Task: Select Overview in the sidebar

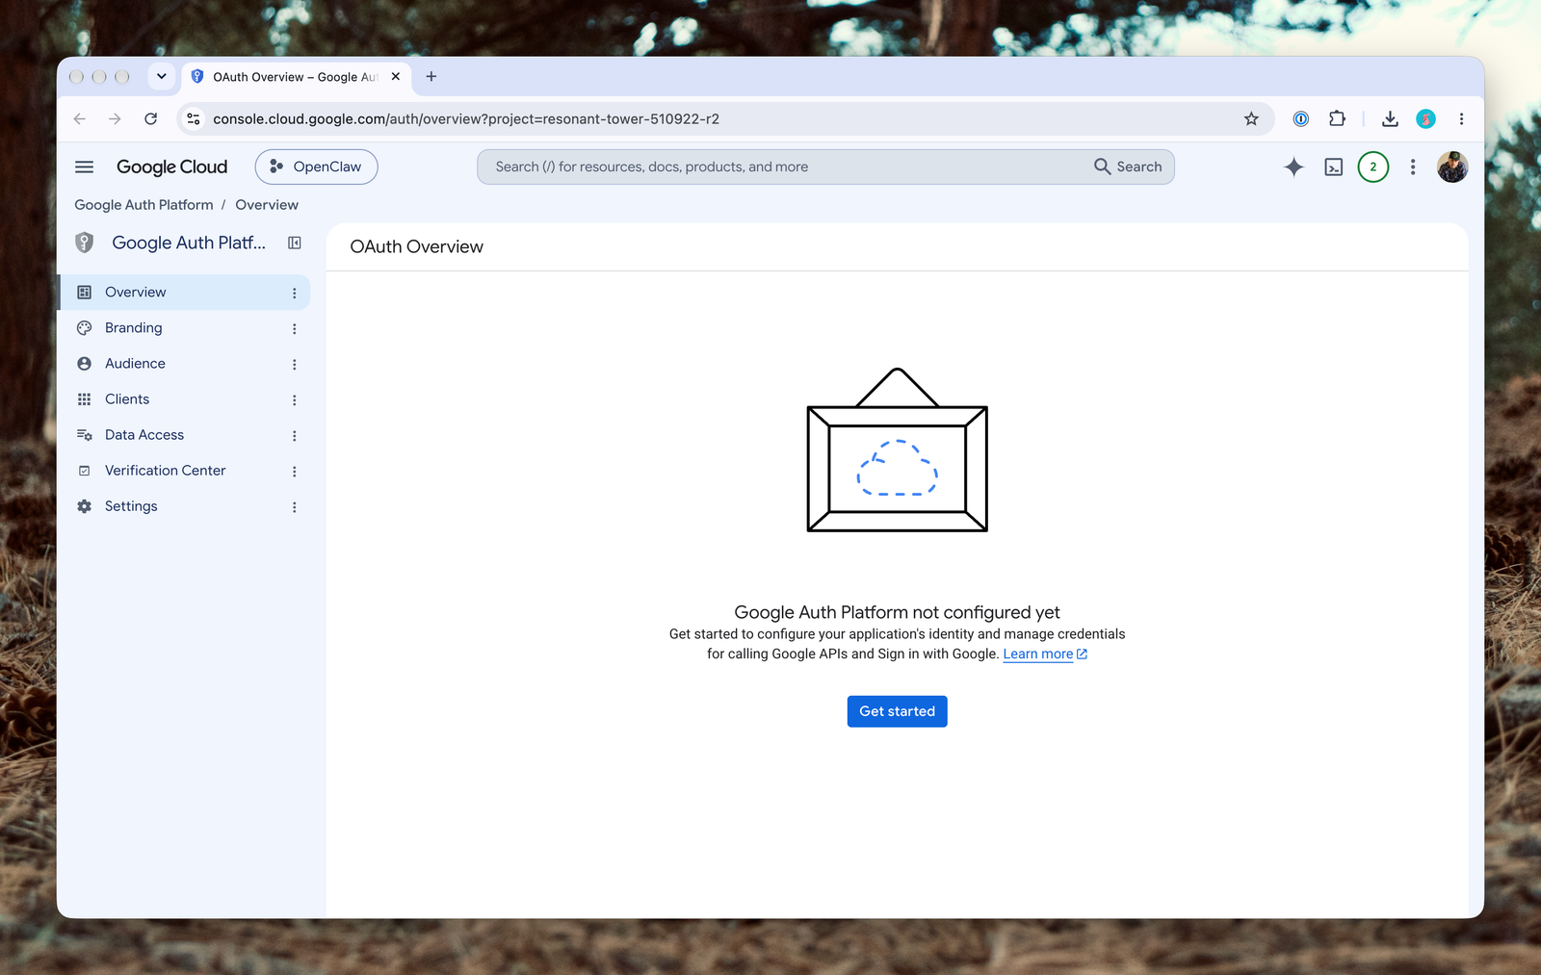Action: pyautogui.click(x=184, y=292)
